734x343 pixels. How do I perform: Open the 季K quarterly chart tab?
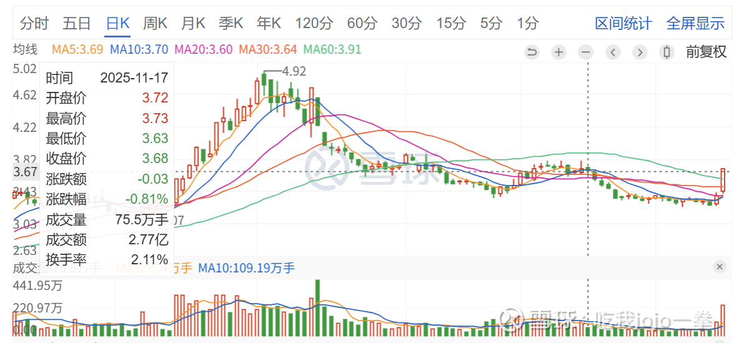231,24
